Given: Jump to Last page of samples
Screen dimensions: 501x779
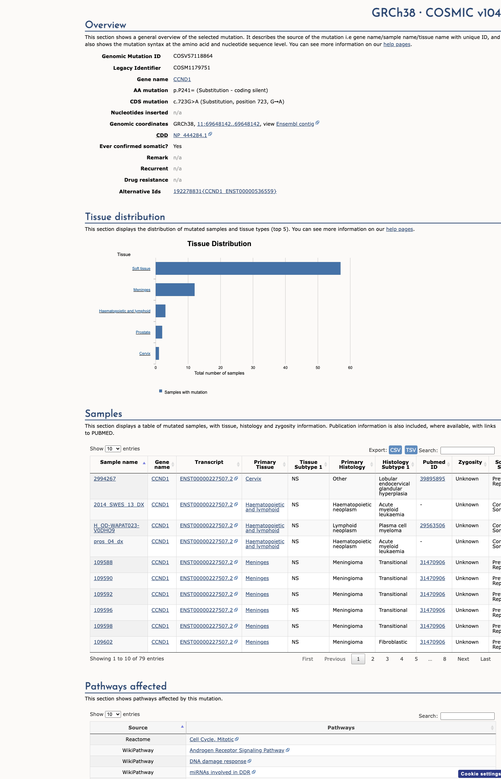Looking at the screenshot, I should [485, 659].
